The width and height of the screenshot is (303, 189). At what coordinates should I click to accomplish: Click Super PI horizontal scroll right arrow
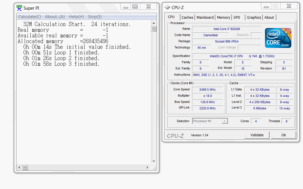click(148, 167)
